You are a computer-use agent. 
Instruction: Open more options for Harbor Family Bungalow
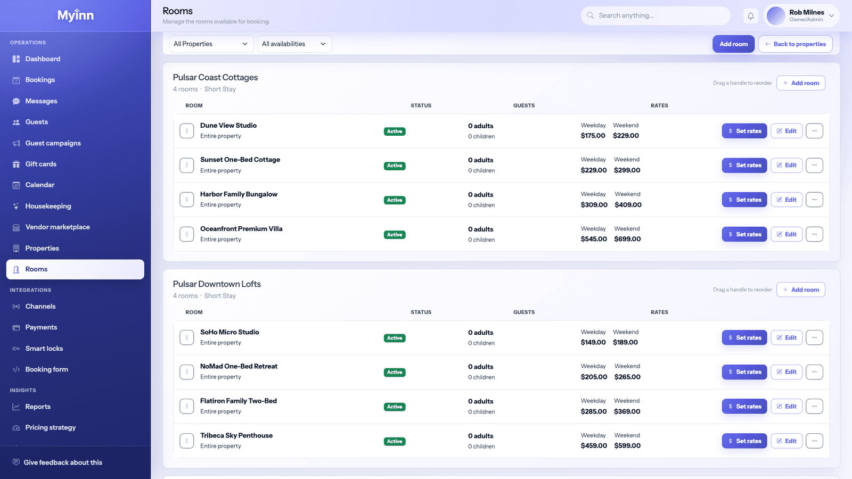click(x=814, y=200)
